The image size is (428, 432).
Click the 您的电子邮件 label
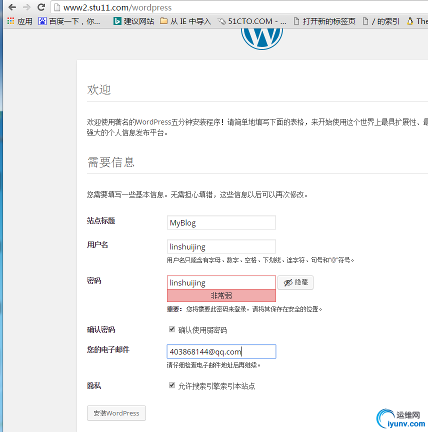pyautogui.click(x=108, y=349)
